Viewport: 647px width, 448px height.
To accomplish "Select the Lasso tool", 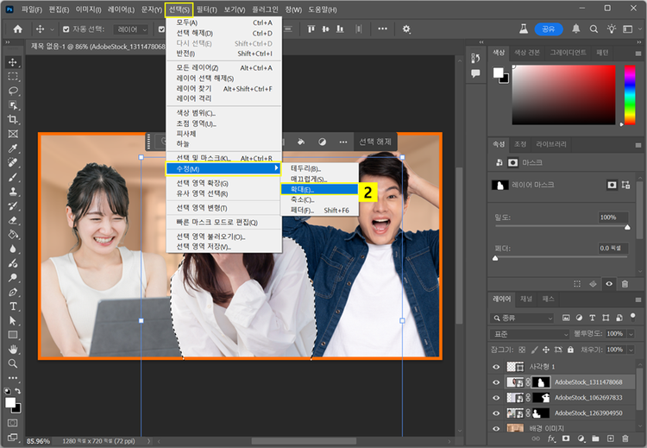I will point(13,91).
